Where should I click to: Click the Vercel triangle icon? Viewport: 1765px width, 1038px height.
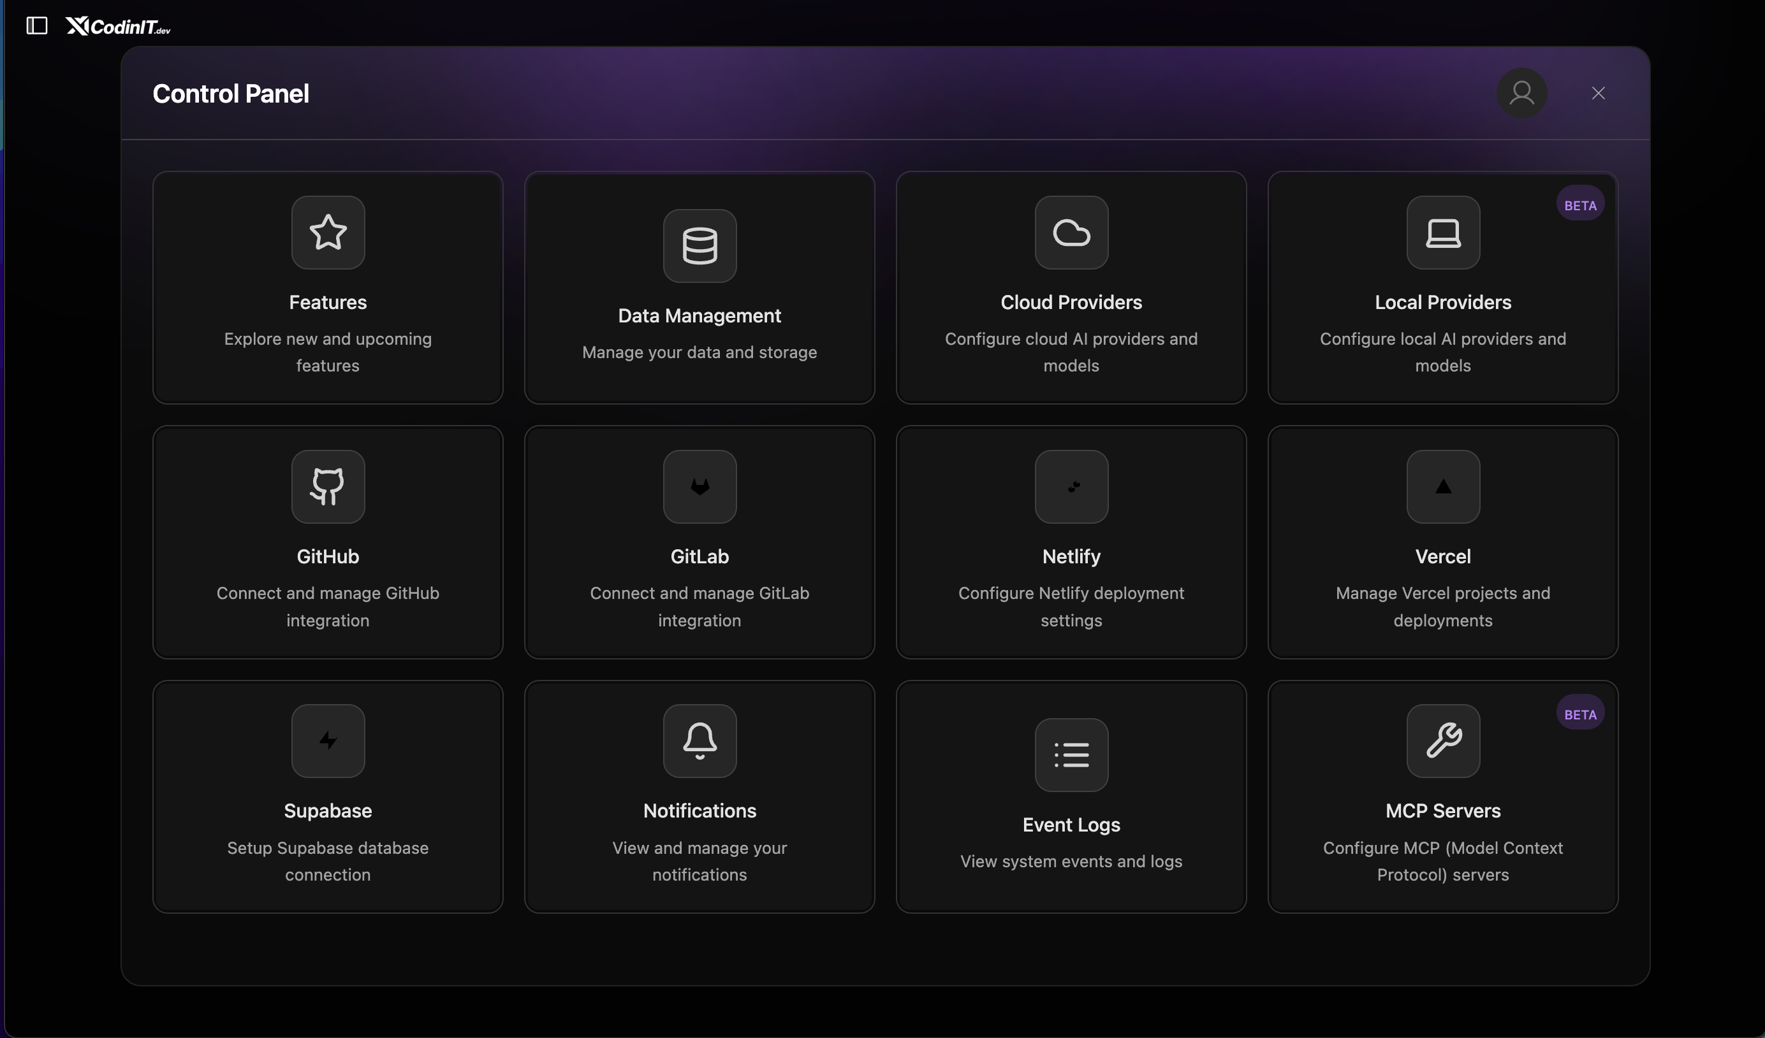(x=1443, y=486)
